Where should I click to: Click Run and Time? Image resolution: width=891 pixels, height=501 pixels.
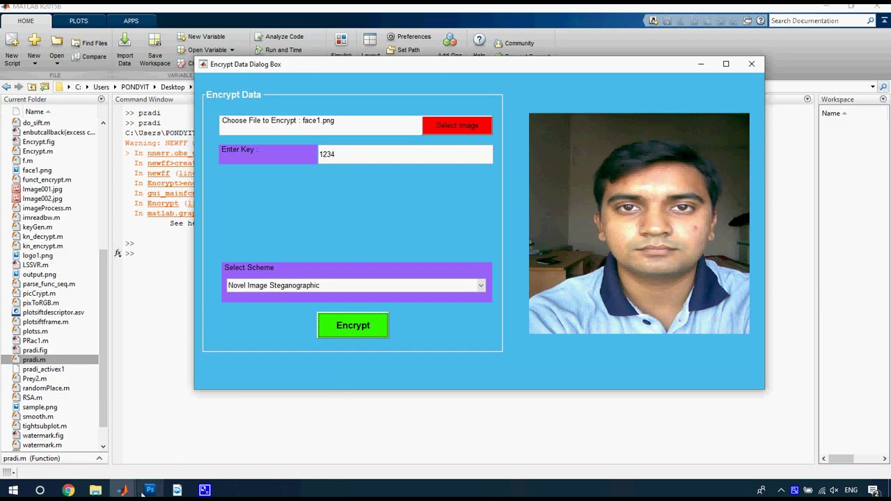(x=278, y=50)
